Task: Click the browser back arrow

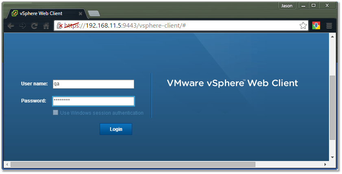Action: 11,26
